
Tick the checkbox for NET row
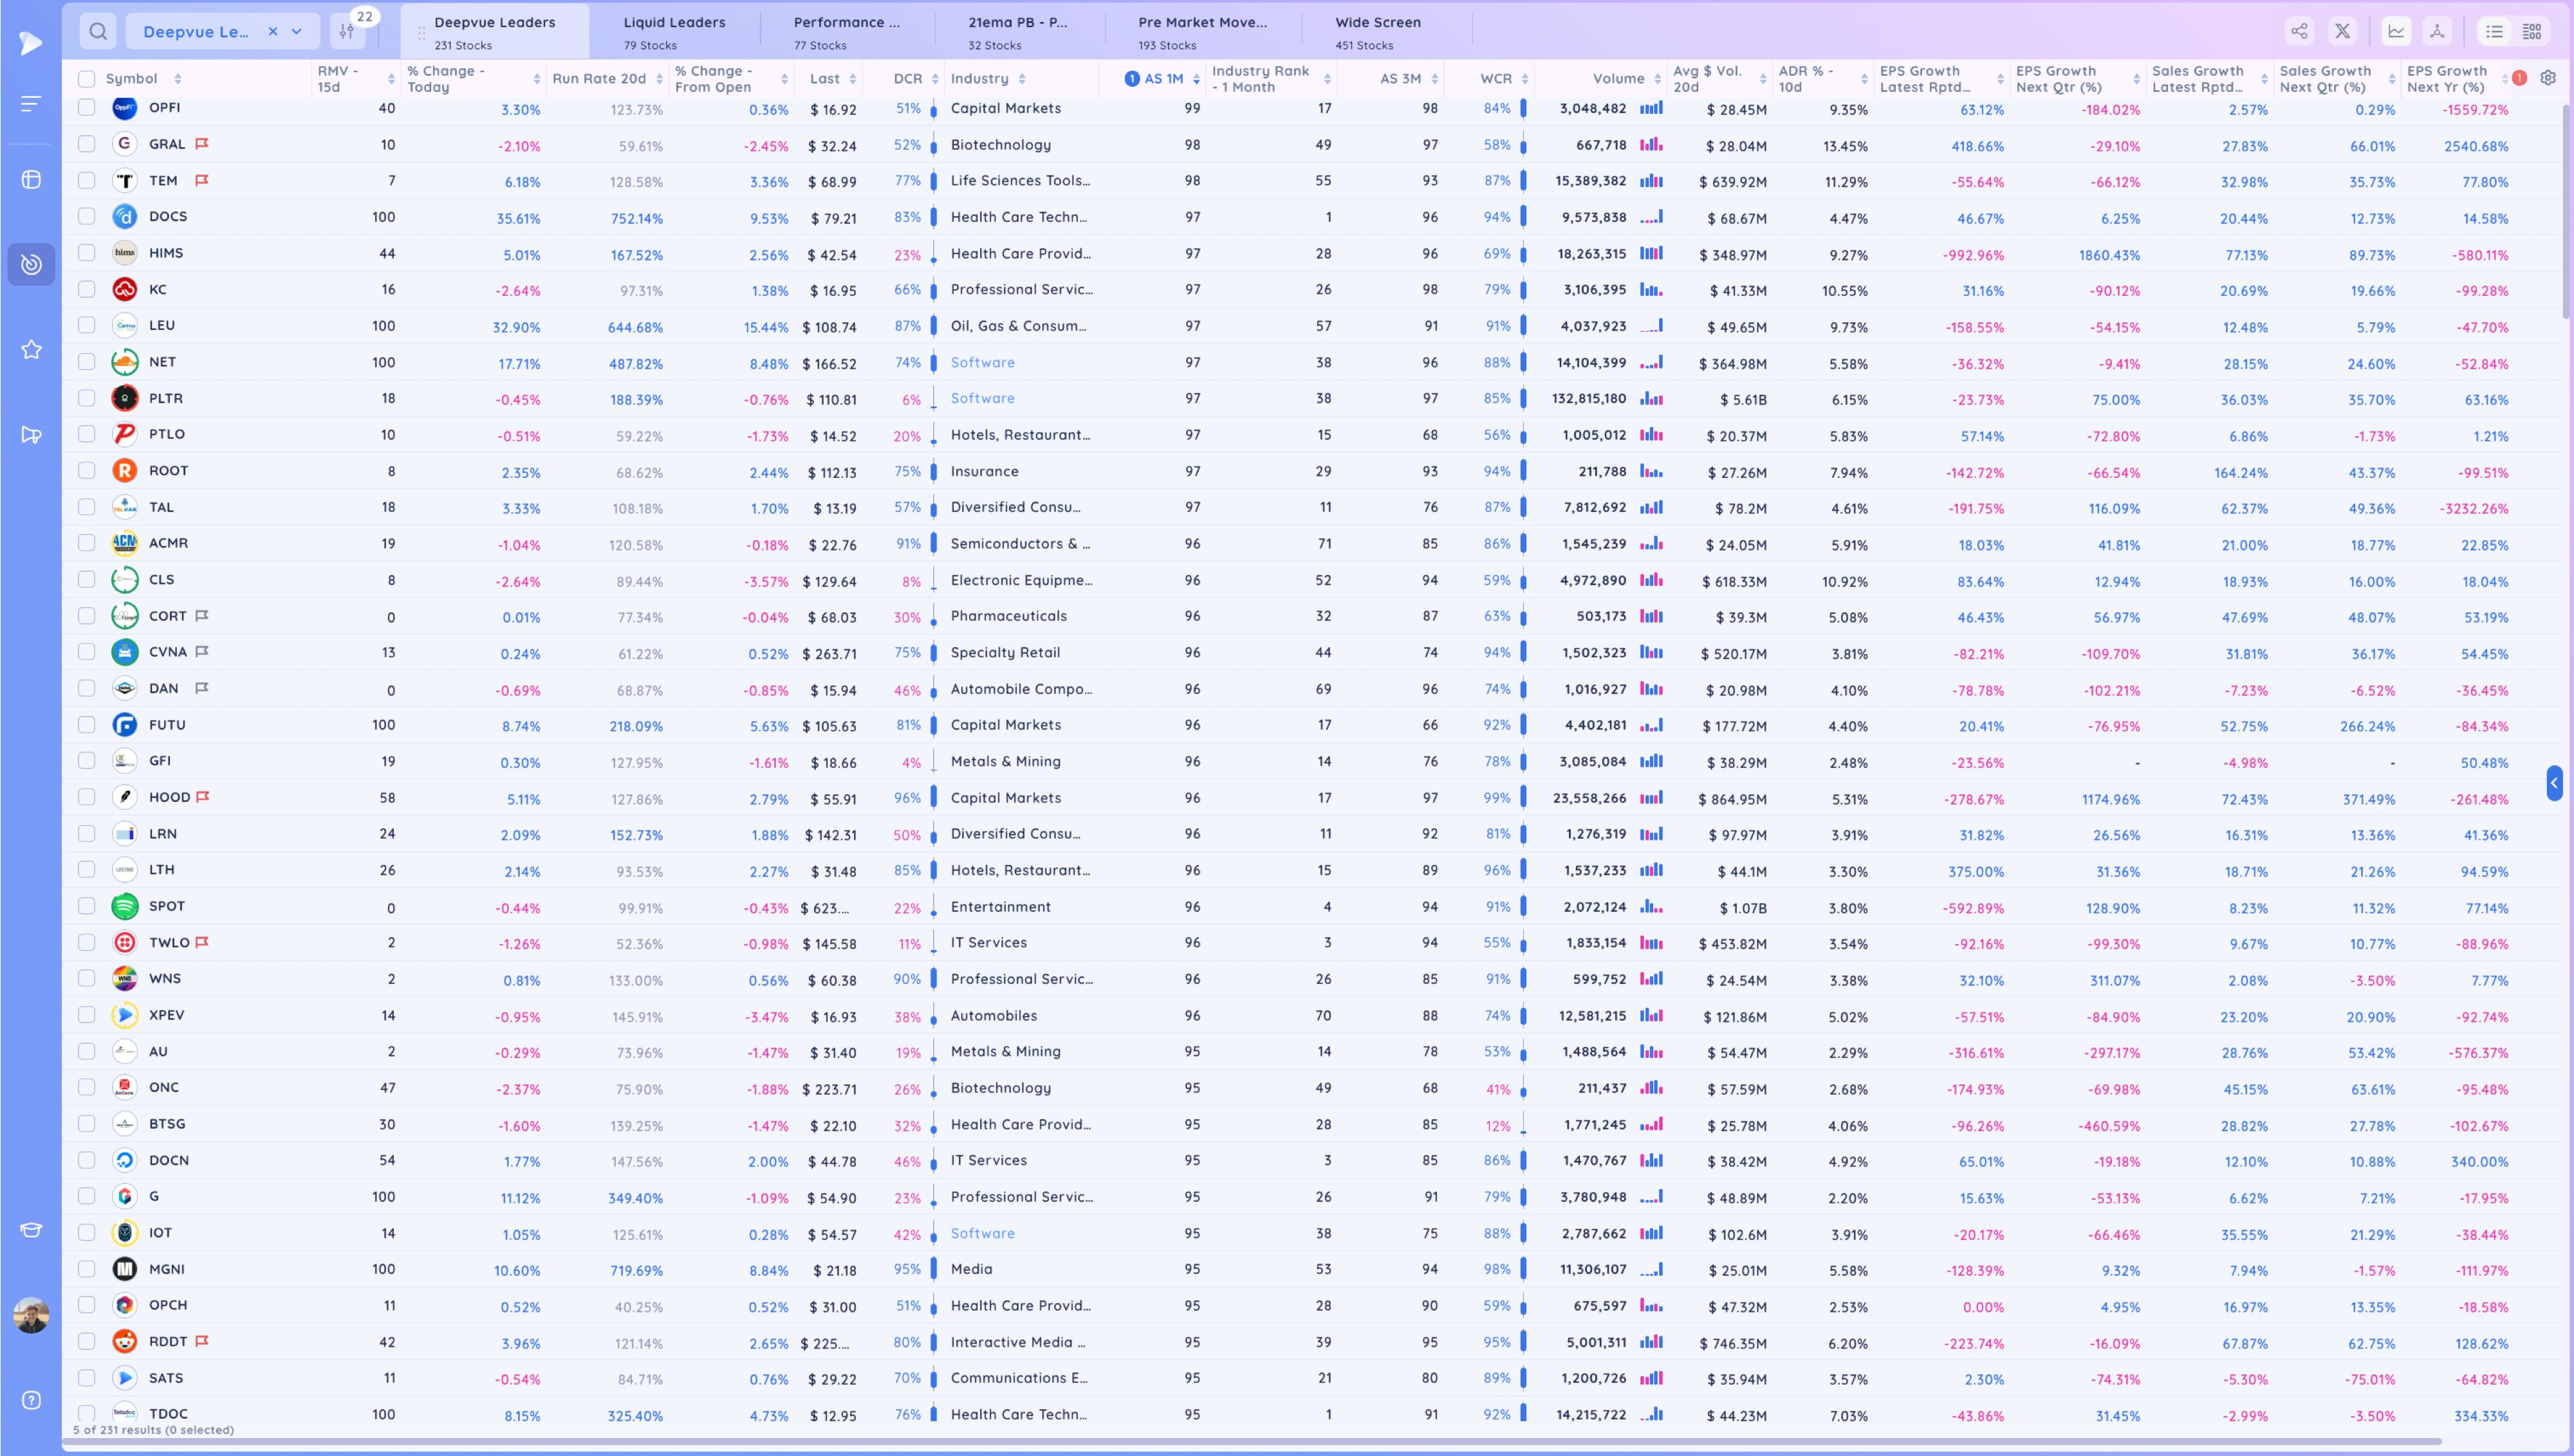[87, 362]
